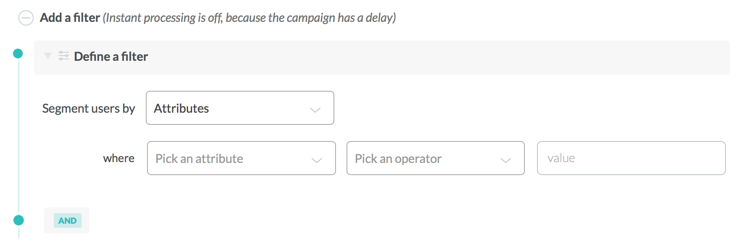Open the Attributes segmentation dropdown

[x=240, y=108]
